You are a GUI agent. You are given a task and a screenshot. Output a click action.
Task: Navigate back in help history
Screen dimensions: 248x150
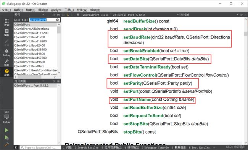click(x=68, y=15)
